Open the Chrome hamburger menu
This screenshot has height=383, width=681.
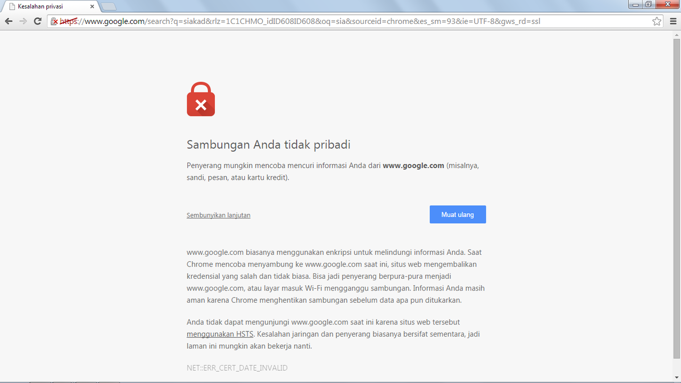click(672, 21)
